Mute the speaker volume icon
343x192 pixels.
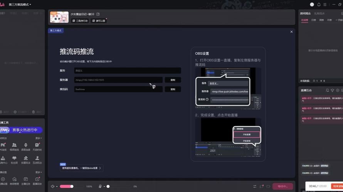(53, 187)
